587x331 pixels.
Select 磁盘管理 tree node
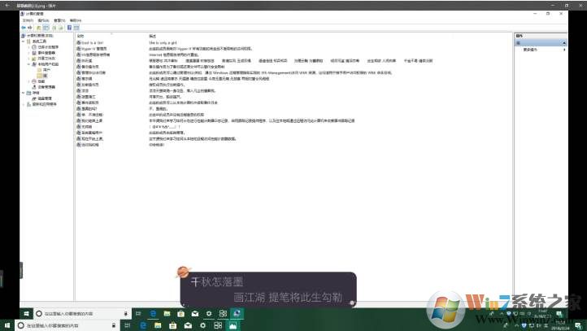click(45, 98)
